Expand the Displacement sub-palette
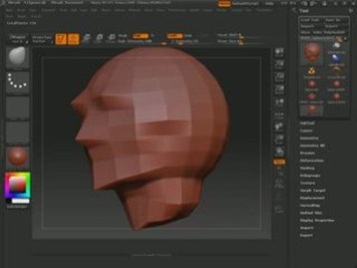Viewport: 357px width, 268px height. pyautogui.click(x=312, y=198)
